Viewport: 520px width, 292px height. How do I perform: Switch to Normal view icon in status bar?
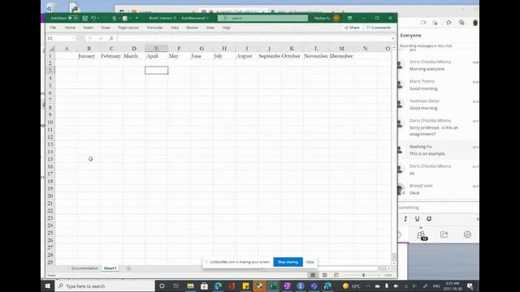pos(313,275)
